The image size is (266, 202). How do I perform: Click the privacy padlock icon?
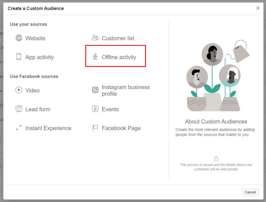point(216,159)
